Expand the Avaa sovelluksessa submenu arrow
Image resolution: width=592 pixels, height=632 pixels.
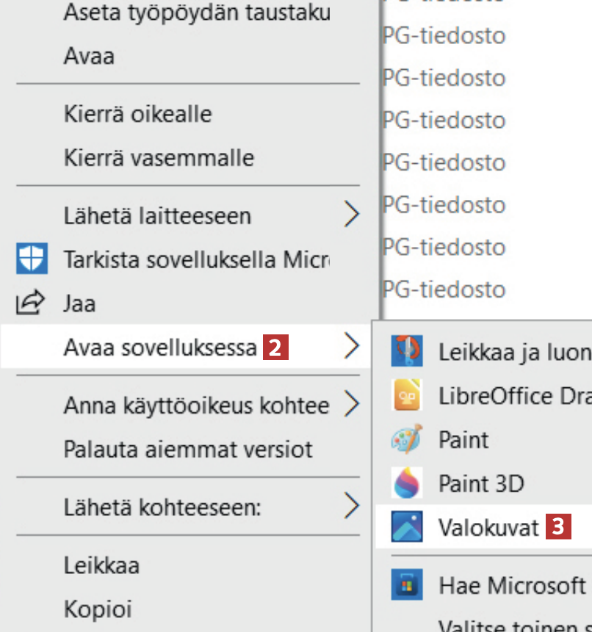pos(353,346)
